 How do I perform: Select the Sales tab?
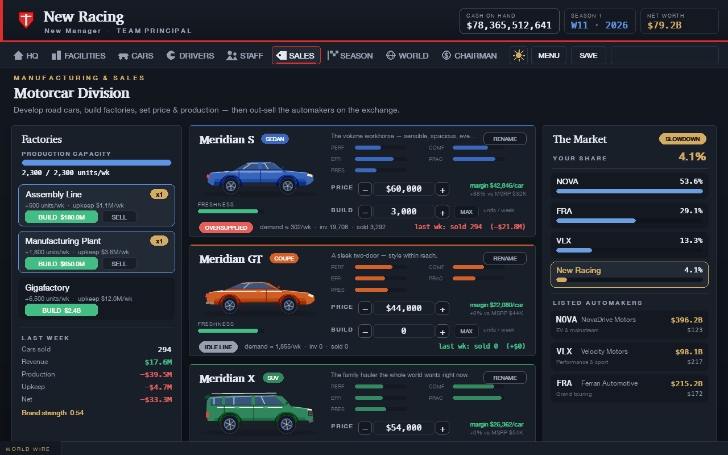click(296, 55)
